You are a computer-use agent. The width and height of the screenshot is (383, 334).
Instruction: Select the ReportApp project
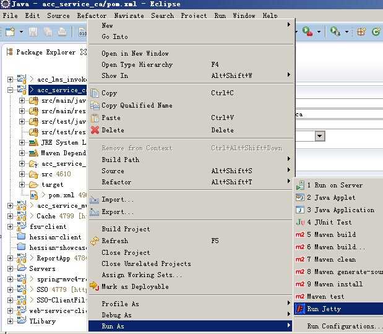coord(53,258)
